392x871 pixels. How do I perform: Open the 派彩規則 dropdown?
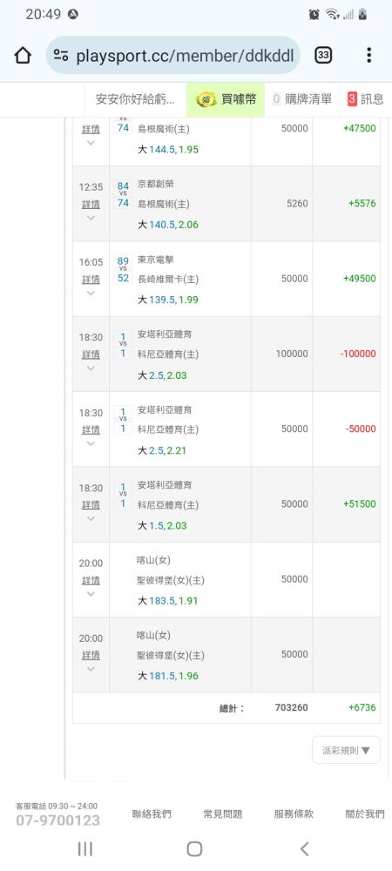pyautogui.click(x=346, y=751)
